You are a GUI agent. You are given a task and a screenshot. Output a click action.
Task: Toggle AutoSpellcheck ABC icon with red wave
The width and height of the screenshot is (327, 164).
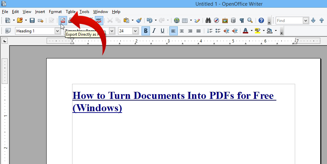tap(99, 20)
